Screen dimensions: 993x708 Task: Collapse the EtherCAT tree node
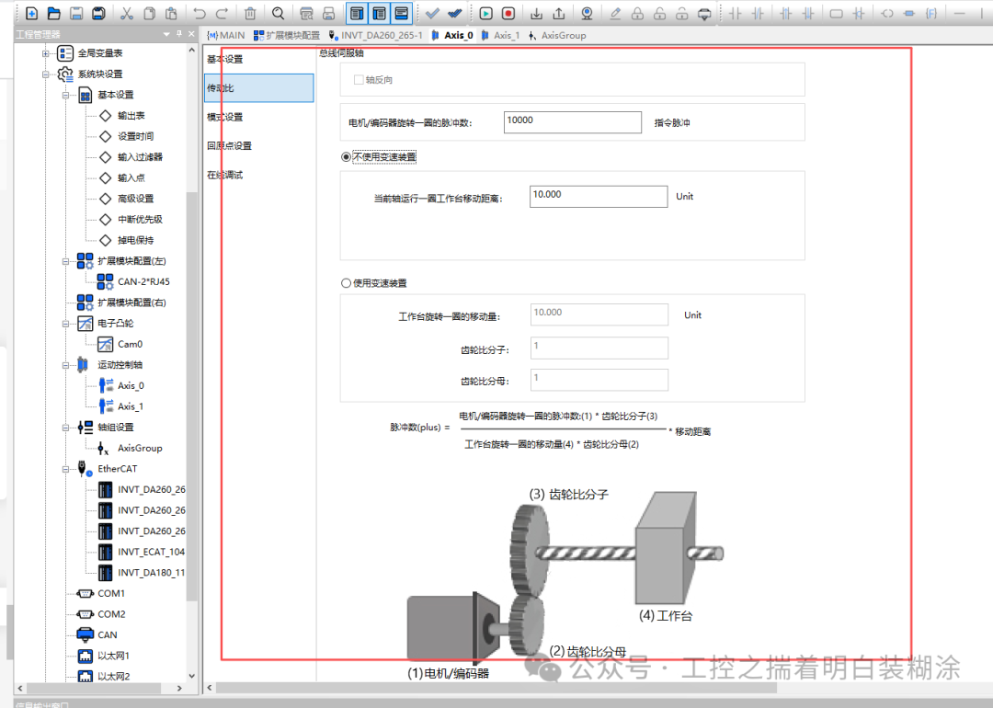66,469
